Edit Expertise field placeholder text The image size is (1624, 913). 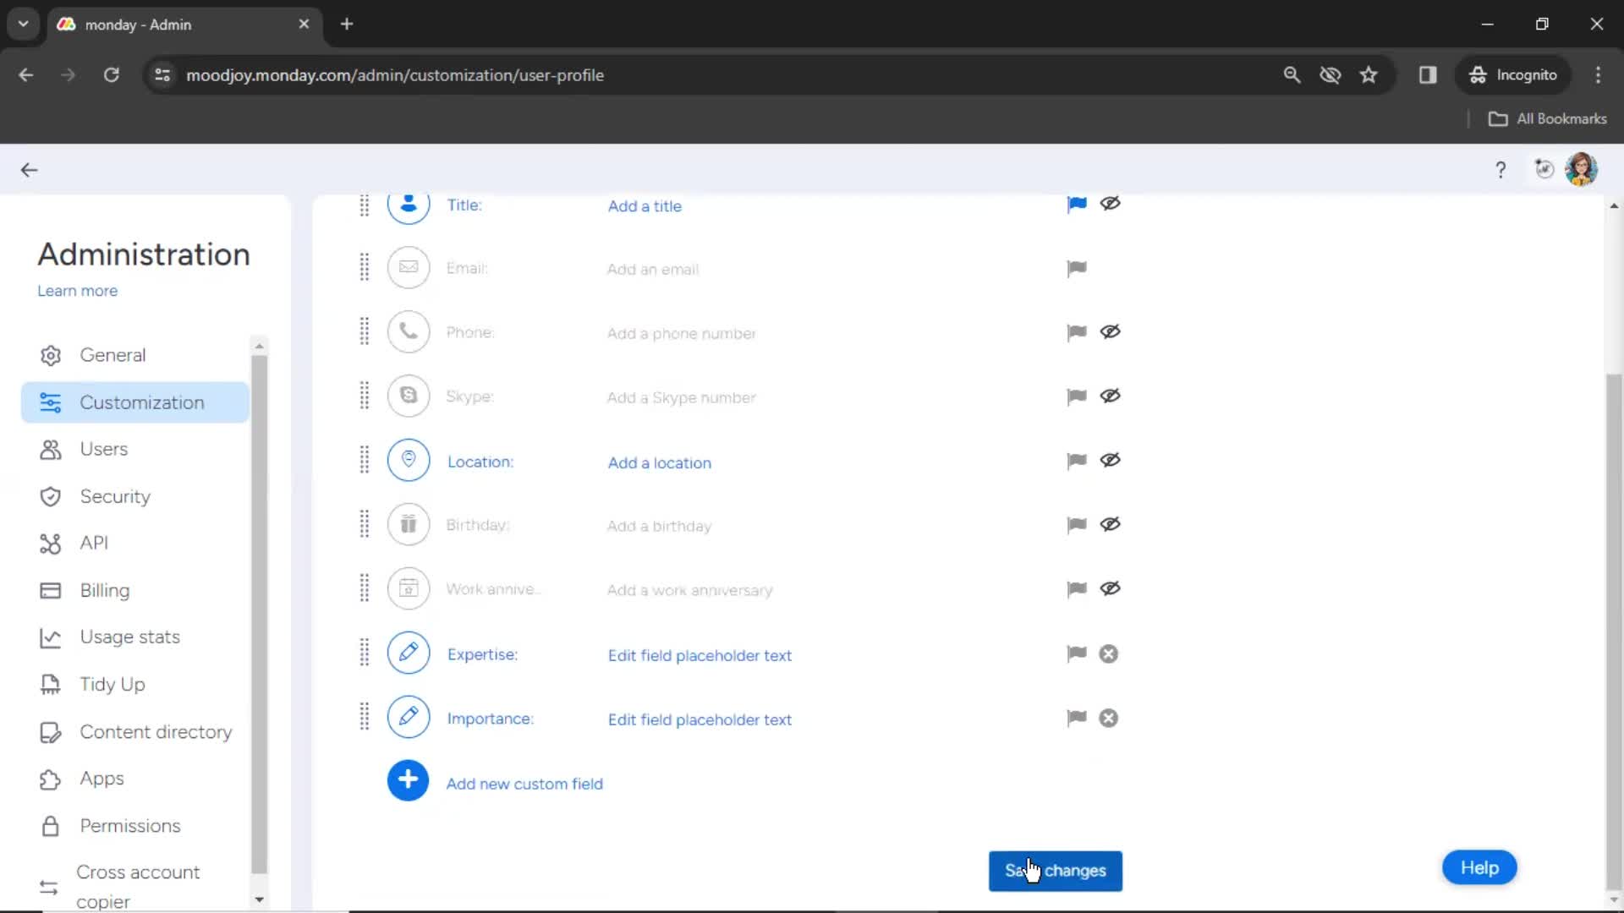[x=700, y=656]
